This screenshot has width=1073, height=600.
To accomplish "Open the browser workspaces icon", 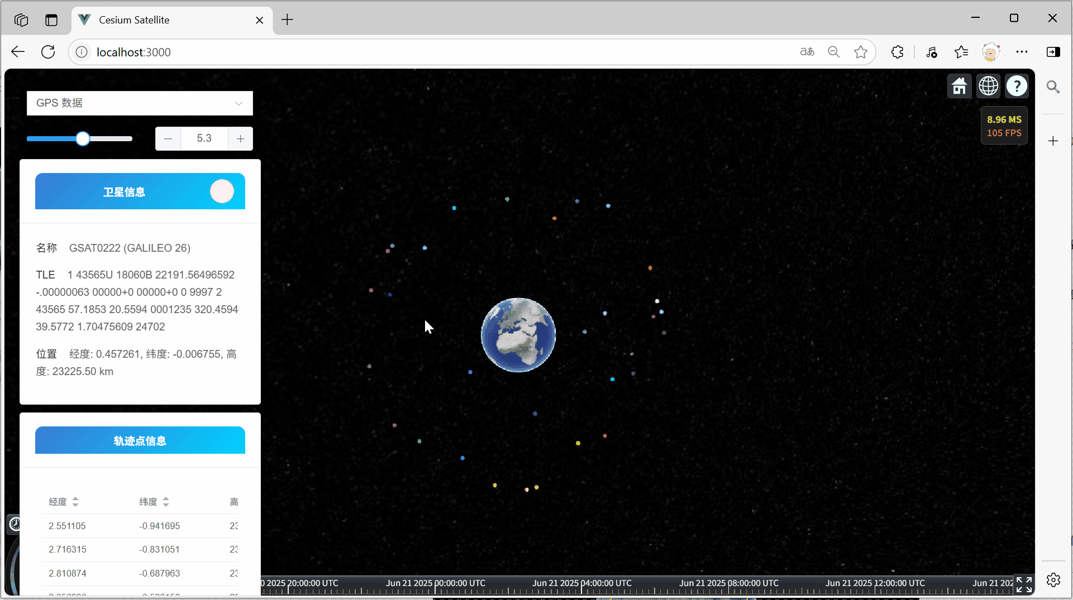I will coord(21,20).
